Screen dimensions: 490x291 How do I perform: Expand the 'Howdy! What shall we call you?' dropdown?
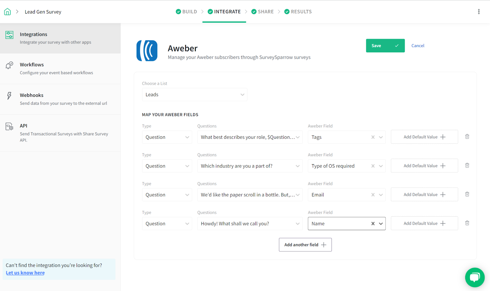tap(250, 224)
